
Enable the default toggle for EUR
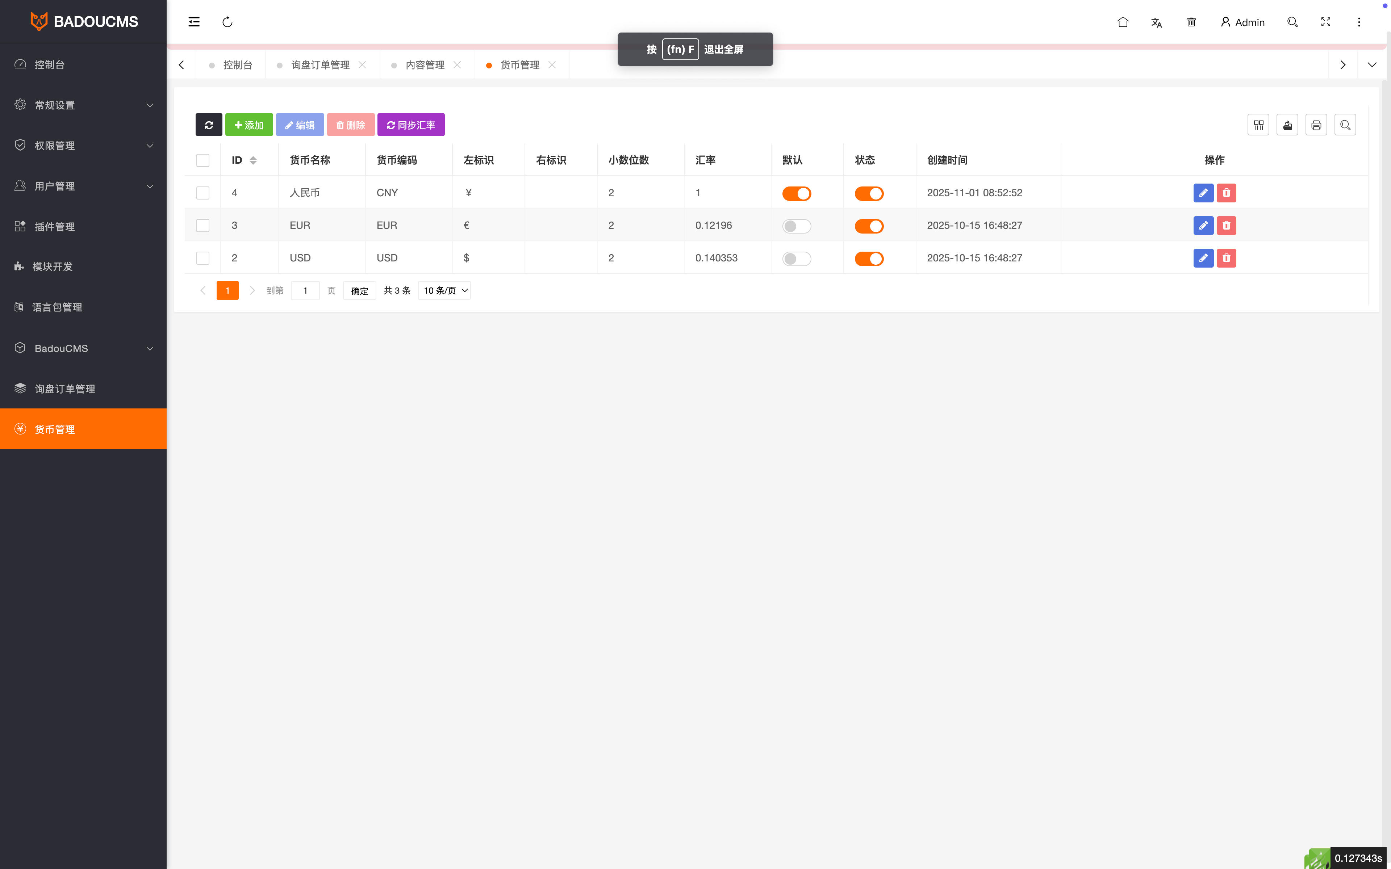[796, 226]
